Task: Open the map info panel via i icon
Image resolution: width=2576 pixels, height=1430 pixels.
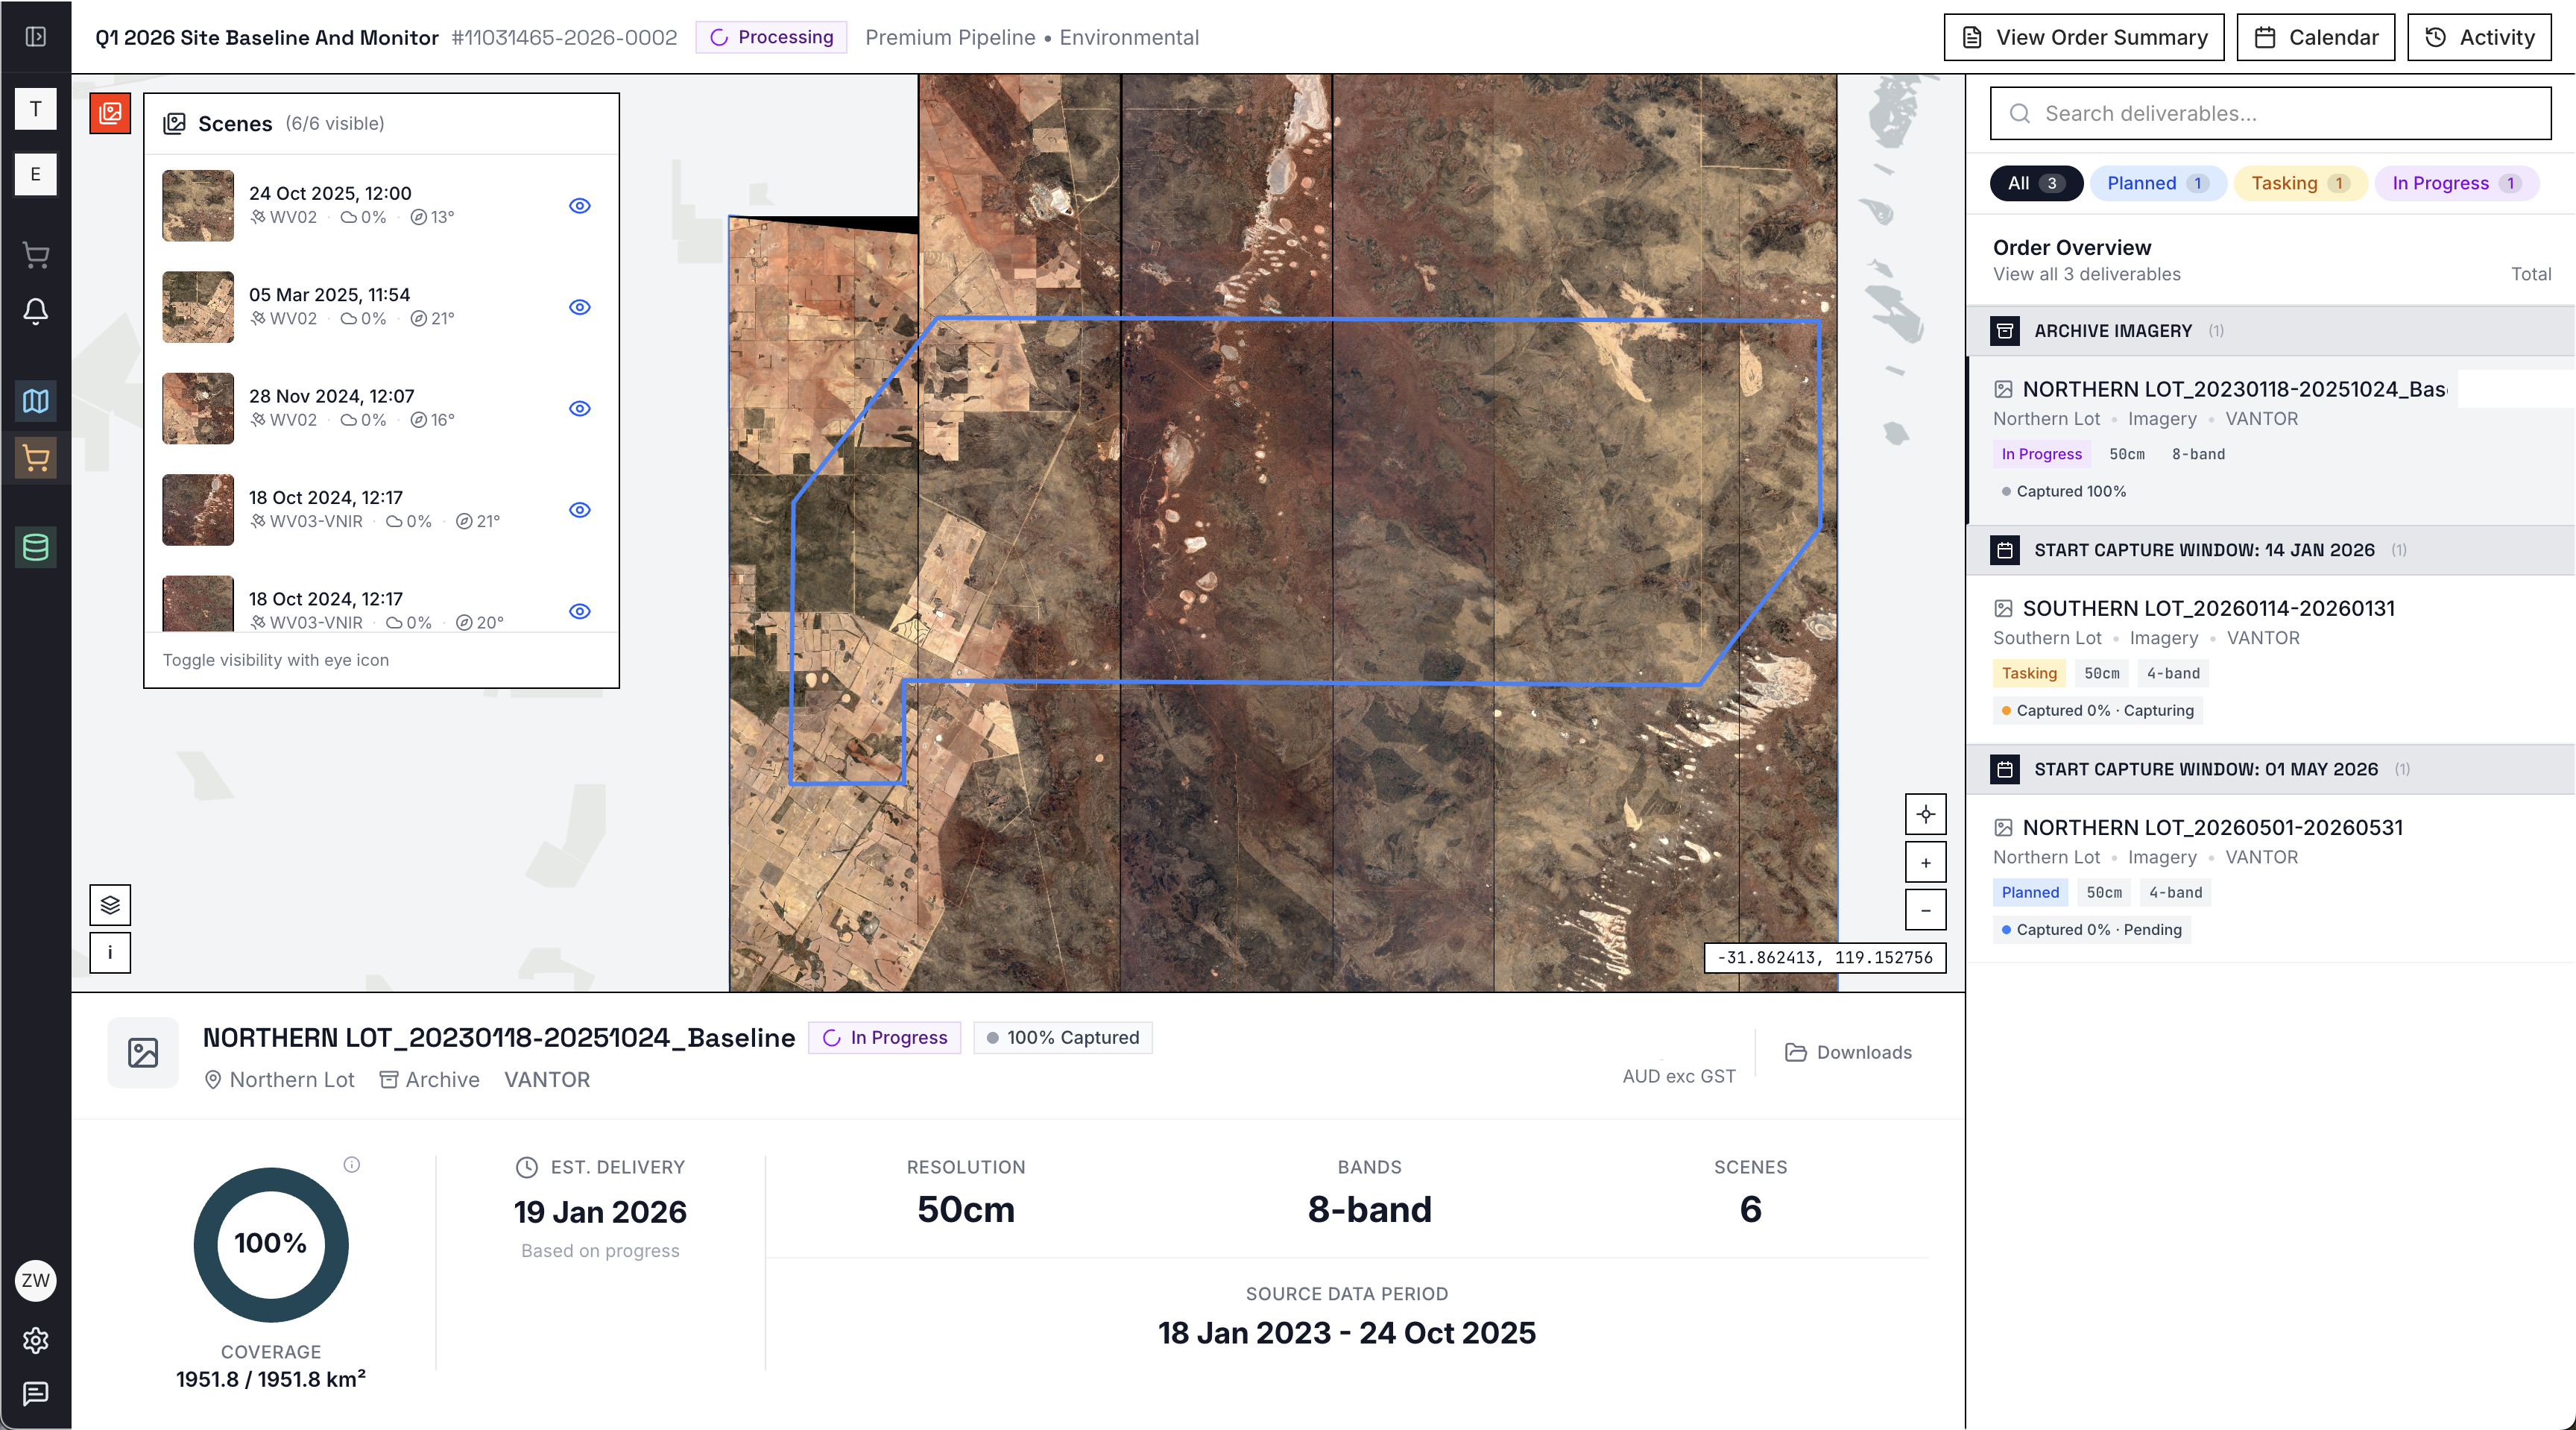Action: point(110,952)
